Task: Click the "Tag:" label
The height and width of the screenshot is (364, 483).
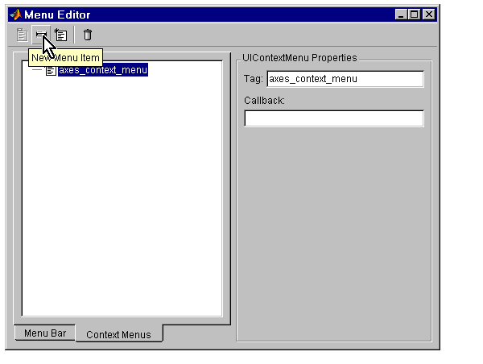Action: (x=254, y=79)
